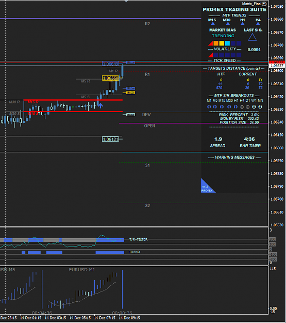Click the M1 breakout arrow icon
The width and height of the screenshot is (286, 323).
click(x=209, y=106)
